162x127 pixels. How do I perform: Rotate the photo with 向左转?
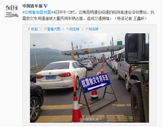74,29
